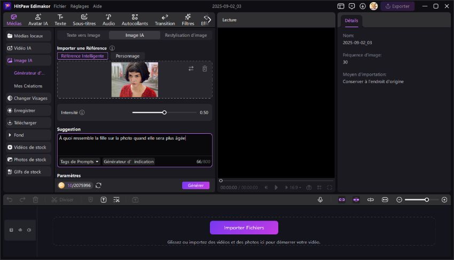Expand the Fond sidebar section
Viewport: 454px width, 260px height.
19,135
